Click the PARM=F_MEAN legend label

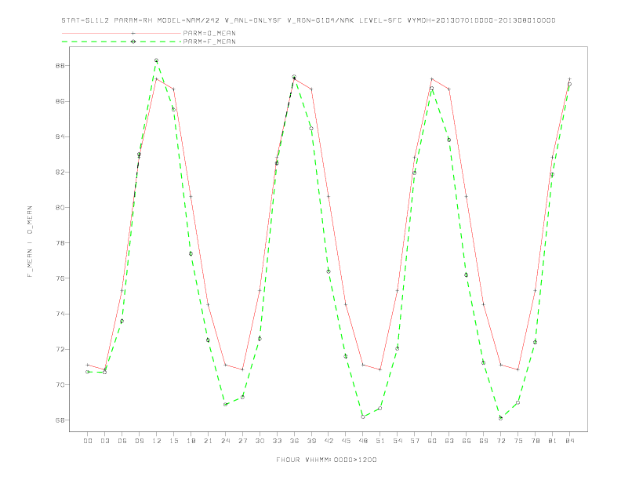(x=209, y=42)
